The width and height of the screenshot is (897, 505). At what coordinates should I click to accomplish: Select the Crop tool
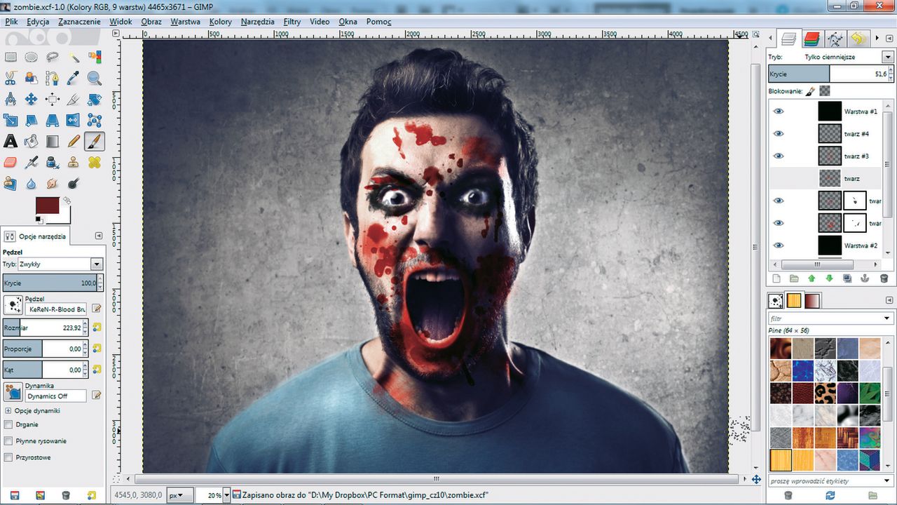pyautogui.click(x=74, y=100)
